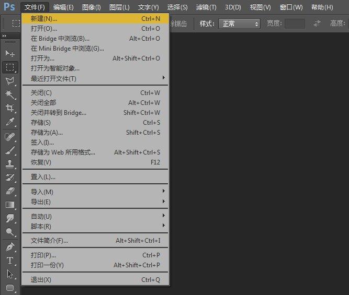
Task: Select the Path Selection tool
Action: point(10,274)
